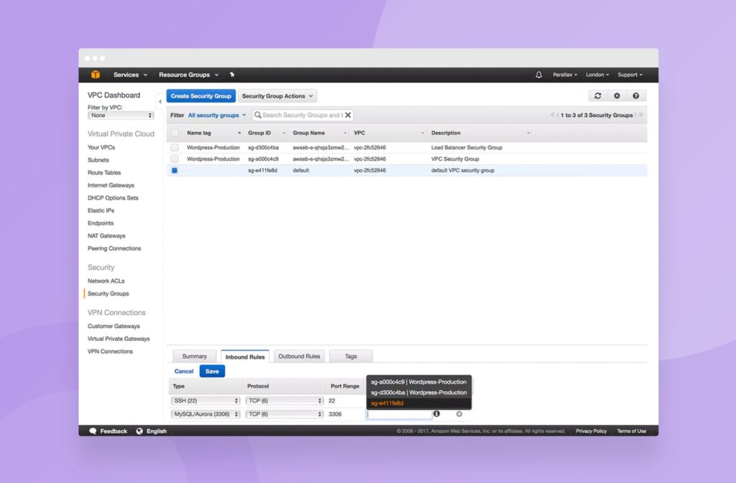Screen dimensions: 736x483
Task: Click the English language globe icon
Action: point(139,431)
